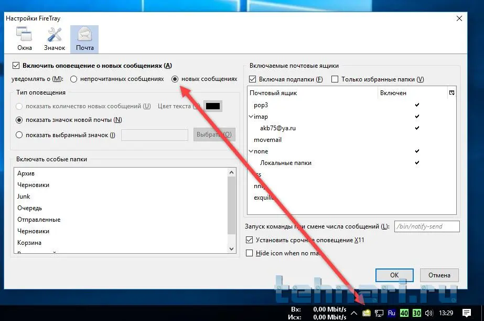This screenshot has height=321, width=484.
Task: Close the Настройки FireTray window
Action: [x=459, y=18]
